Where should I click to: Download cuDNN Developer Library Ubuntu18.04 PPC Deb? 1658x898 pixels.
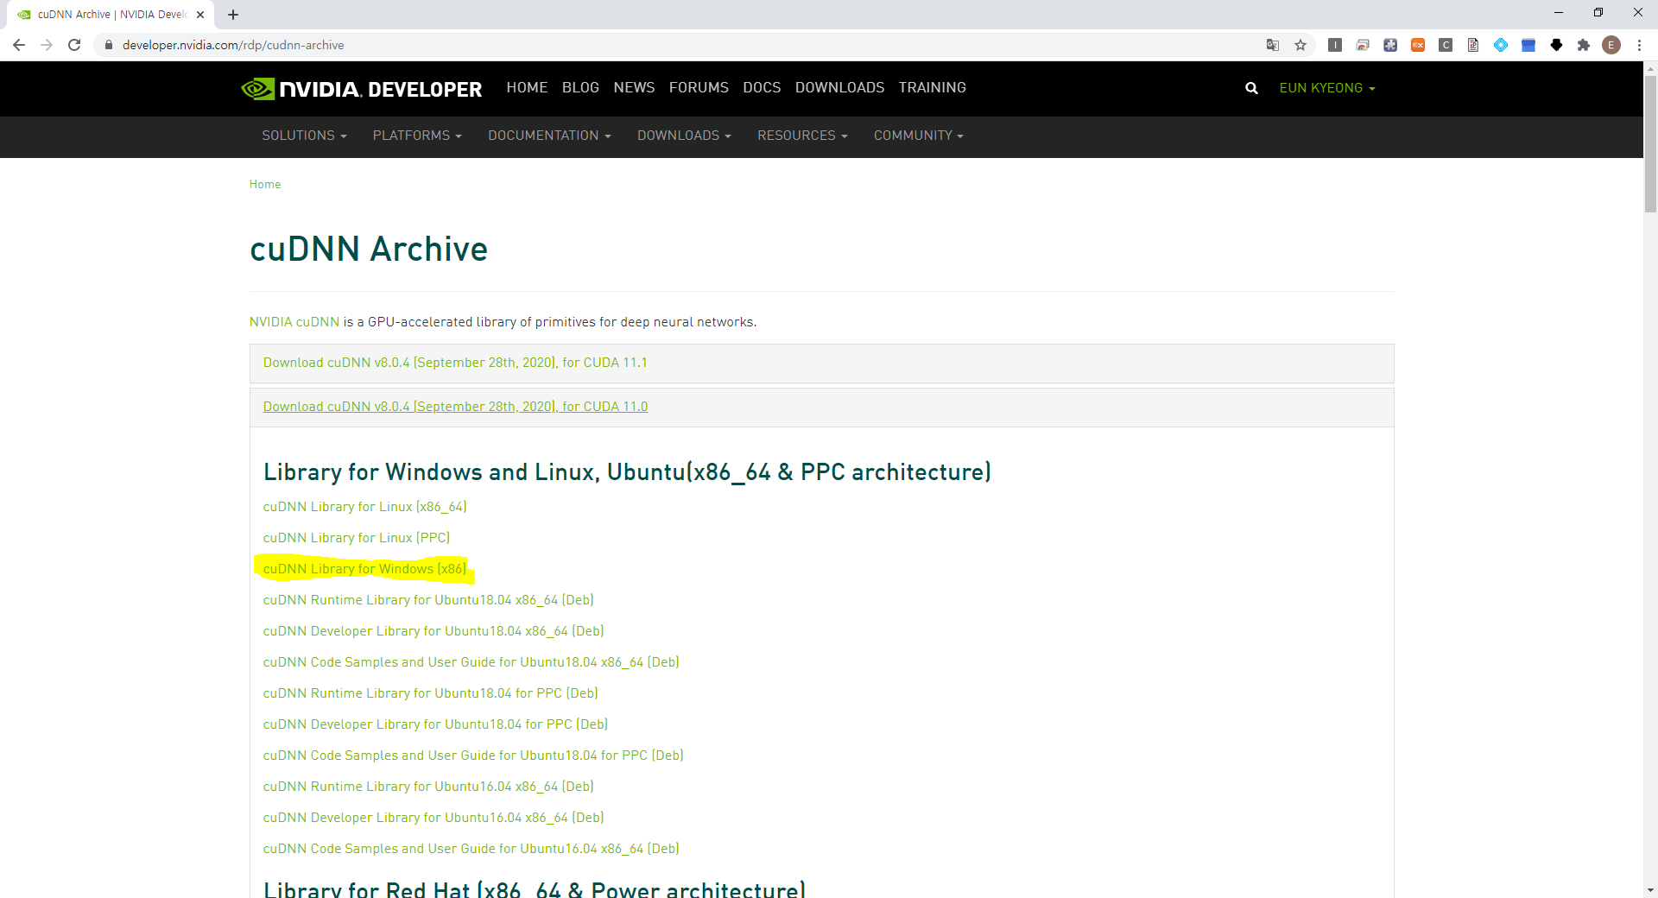435,724
